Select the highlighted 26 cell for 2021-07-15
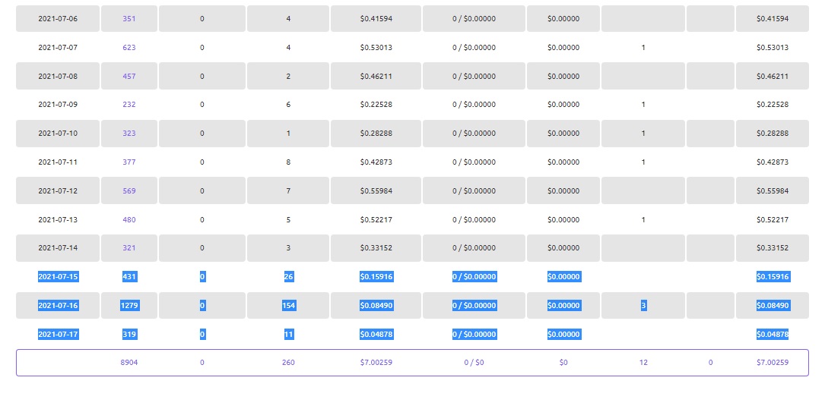 pyautogui.click(x=288, y=277)
